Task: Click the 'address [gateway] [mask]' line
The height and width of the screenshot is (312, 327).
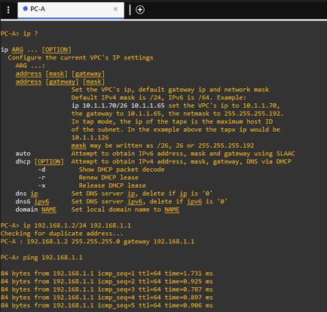Action: pyautogui.click(x=60, y=81)
